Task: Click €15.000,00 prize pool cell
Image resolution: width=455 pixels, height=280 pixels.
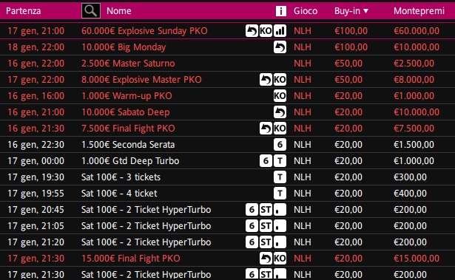Action: tap(417, 258)
